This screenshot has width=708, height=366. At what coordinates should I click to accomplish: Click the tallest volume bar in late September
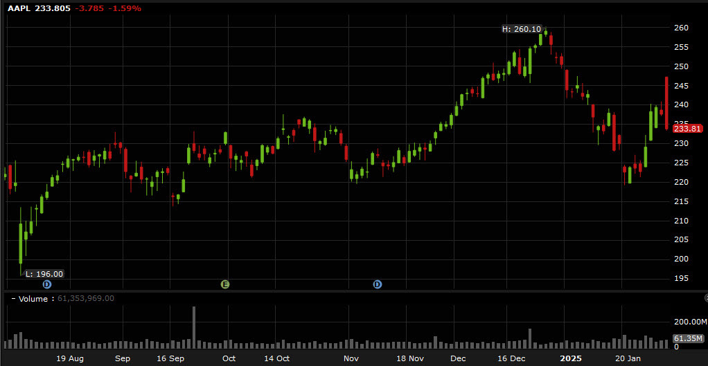[x=194, y=327]
